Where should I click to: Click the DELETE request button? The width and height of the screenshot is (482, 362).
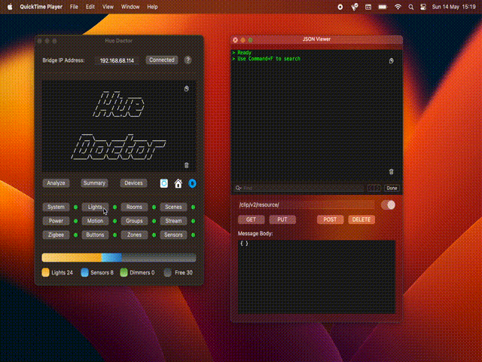tap(361, 219)
